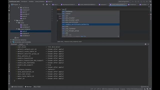Viewport: 160px width, 90px height.
Task: Open the TODO tool tab
Action: point(37,87)
